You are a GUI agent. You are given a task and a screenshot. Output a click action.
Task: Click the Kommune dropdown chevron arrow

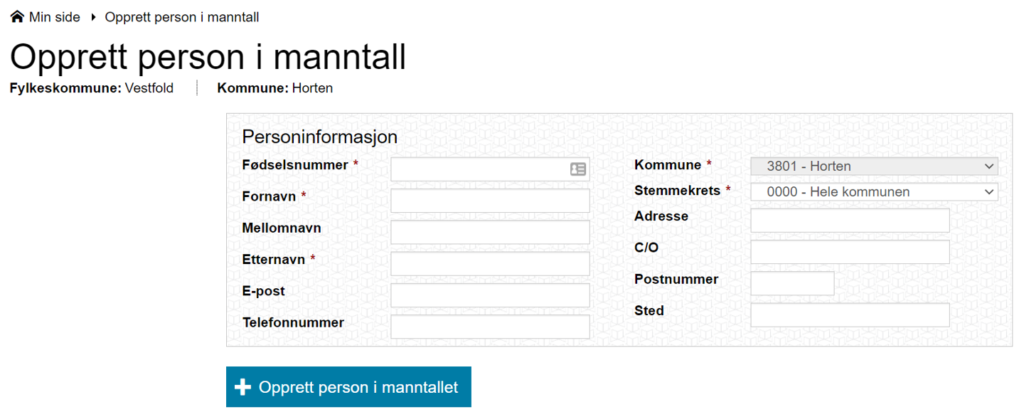(x=988, y=167)
